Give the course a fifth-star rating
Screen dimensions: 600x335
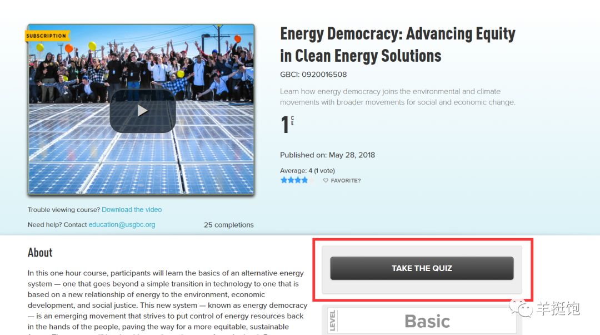coord(312,180)
